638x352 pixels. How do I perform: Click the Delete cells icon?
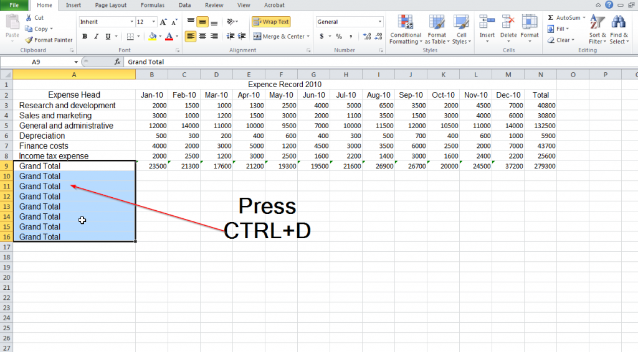coord(508,23)
